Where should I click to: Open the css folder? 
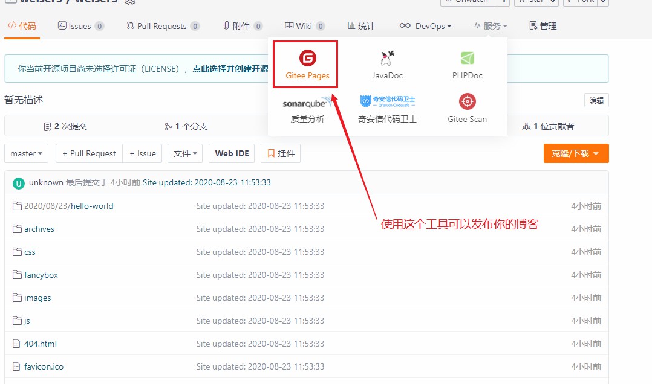tap(30, 252)
